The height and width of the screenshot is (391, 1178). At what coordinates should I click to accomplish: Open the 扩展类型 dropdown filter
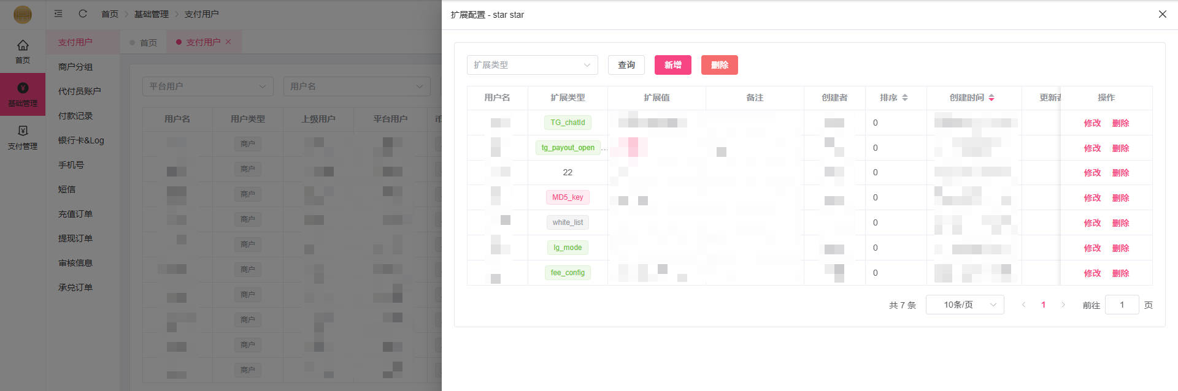[532, 65]
